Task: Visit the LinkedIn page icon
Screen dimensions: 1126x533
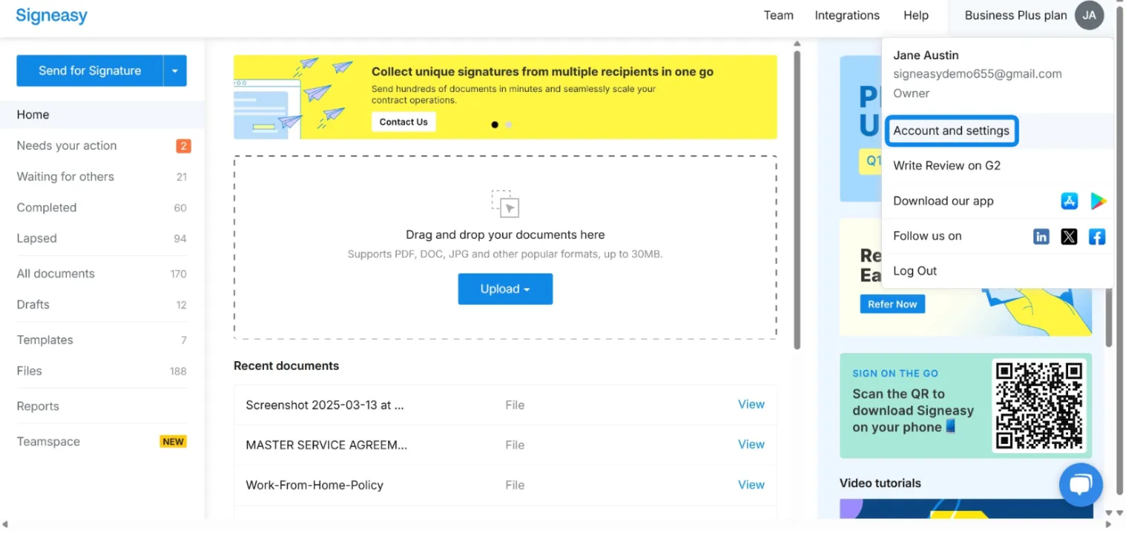Action: click(x=1041, y=236)
